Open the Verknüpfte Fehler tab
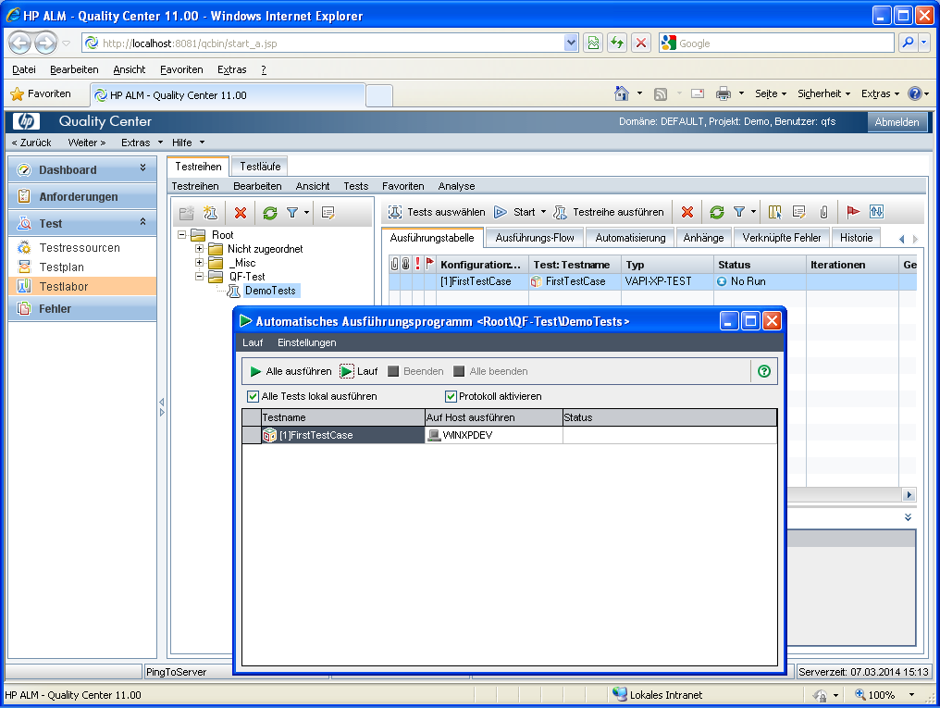 coord(782,238)
